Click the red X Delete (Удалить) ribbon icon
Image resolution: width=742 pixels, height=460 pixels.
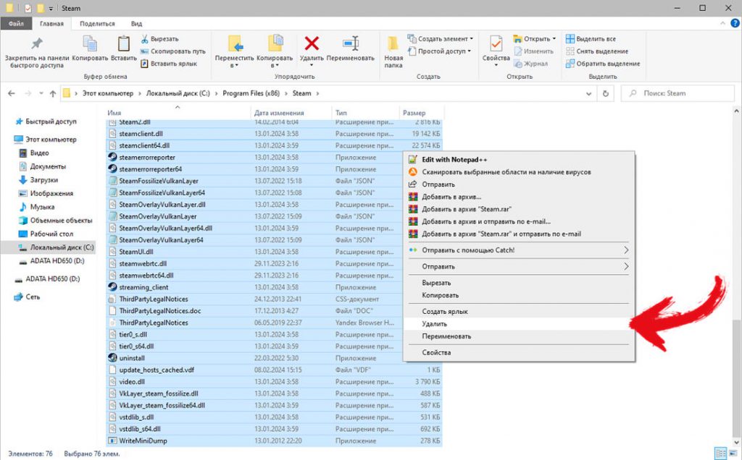click(x=312, y=43)
